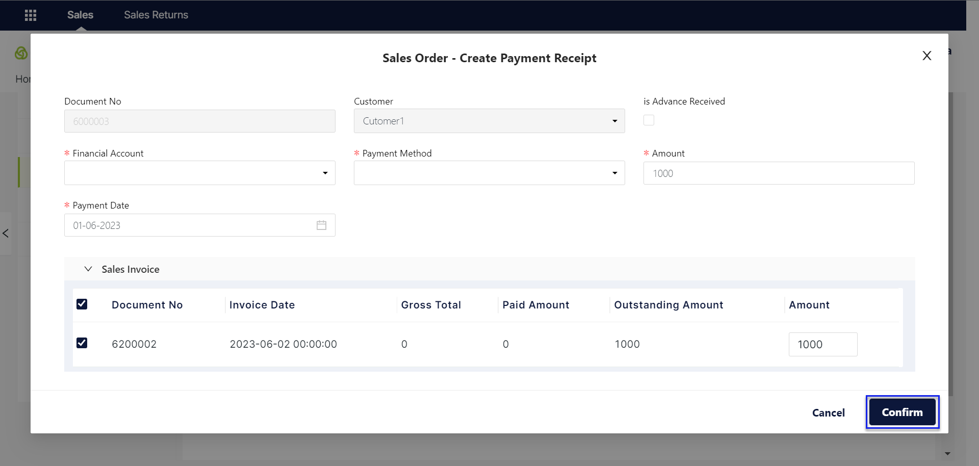Viewport: 979px width, 466px height.
Task: Click the scrollbar down arrow
Action: point(947,453)
